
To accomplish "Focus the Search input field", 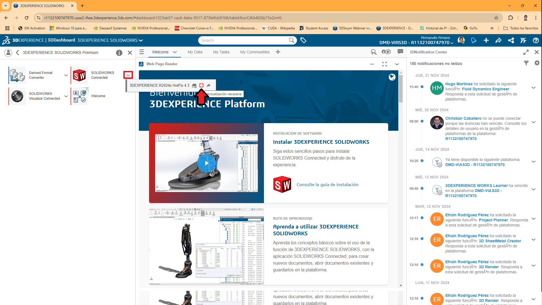I will point(244,40).
